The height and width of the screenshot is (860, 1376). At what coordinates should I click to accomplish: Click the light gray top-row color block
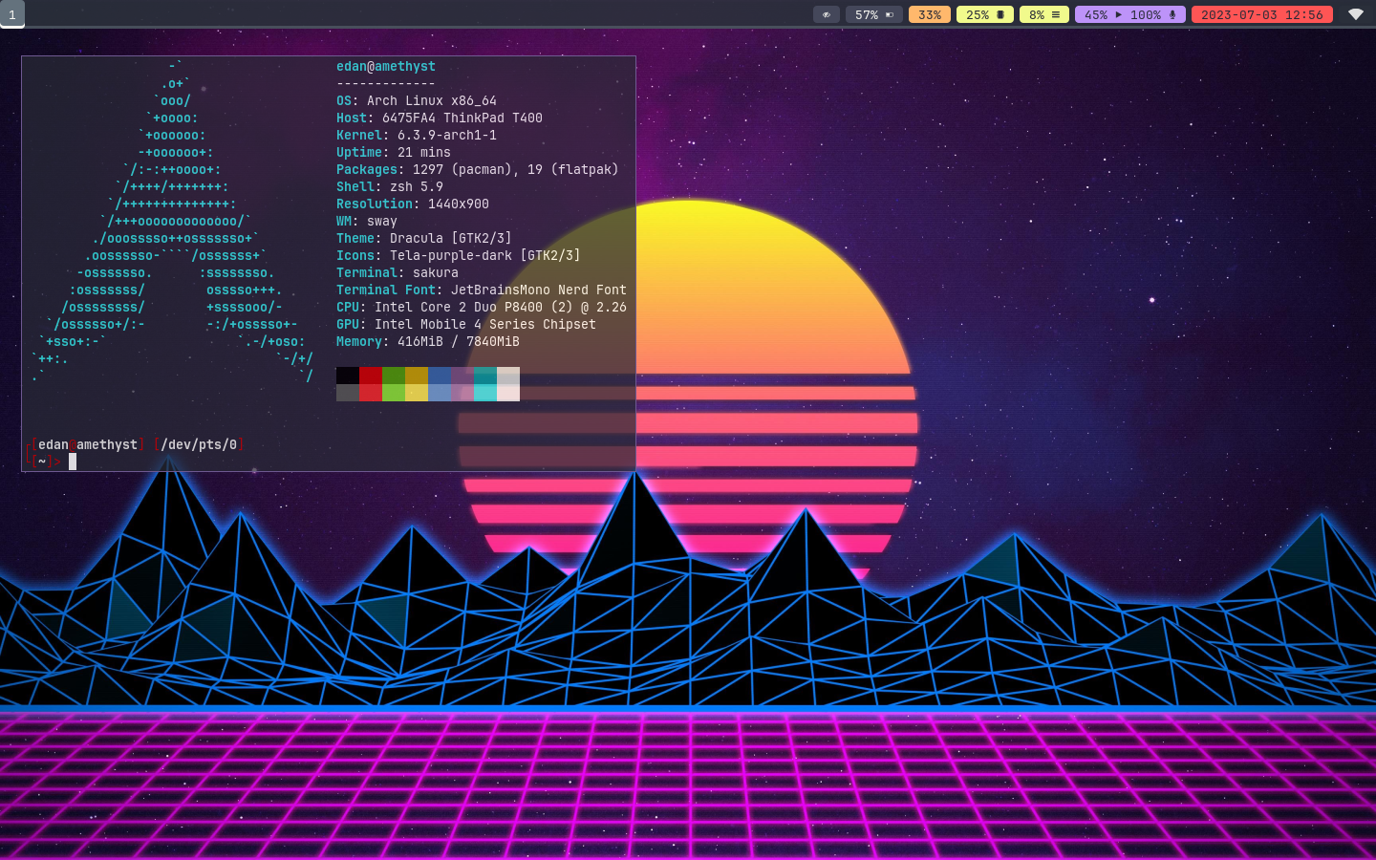[508, 376]
